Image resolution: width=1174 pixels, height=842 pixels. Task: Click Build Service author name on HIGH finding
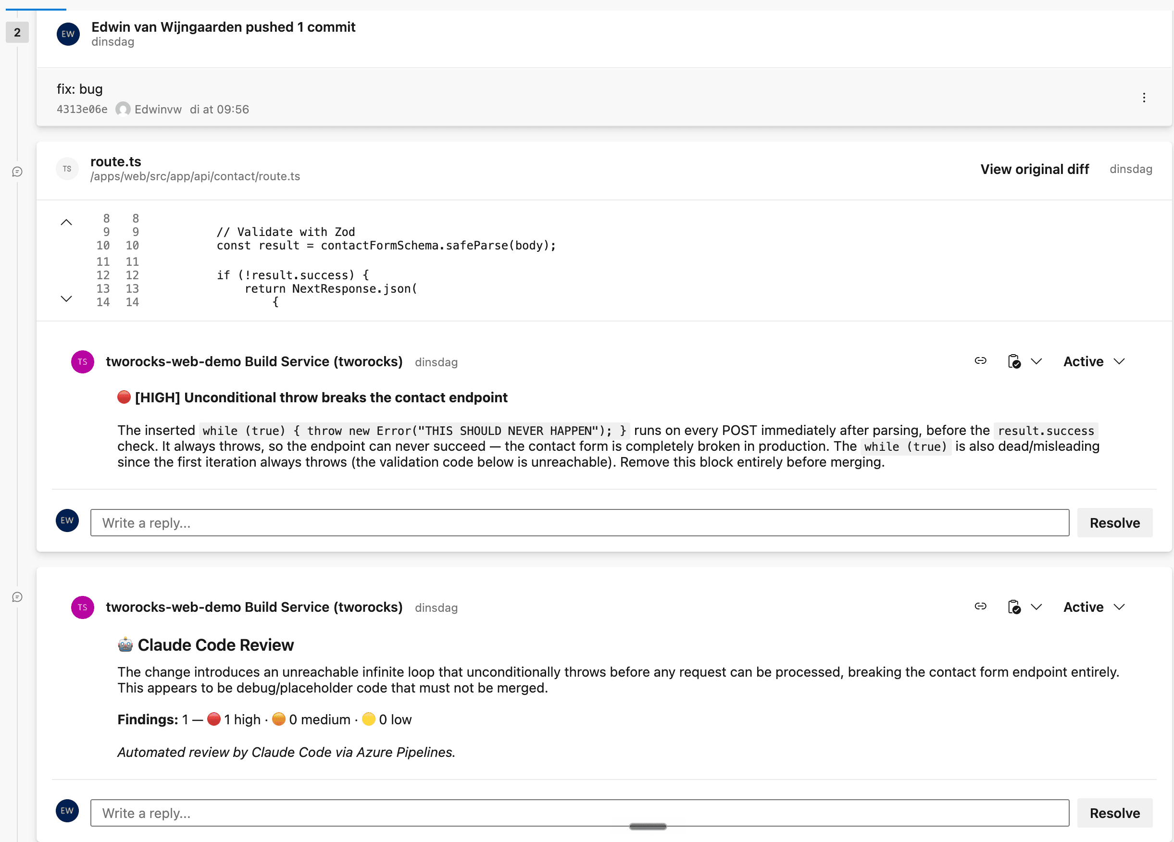[254, 361]
